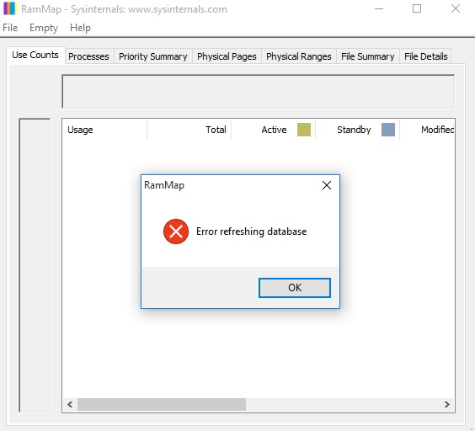
Task: Close the RamMap main window
Action: (x=456, y=9)
